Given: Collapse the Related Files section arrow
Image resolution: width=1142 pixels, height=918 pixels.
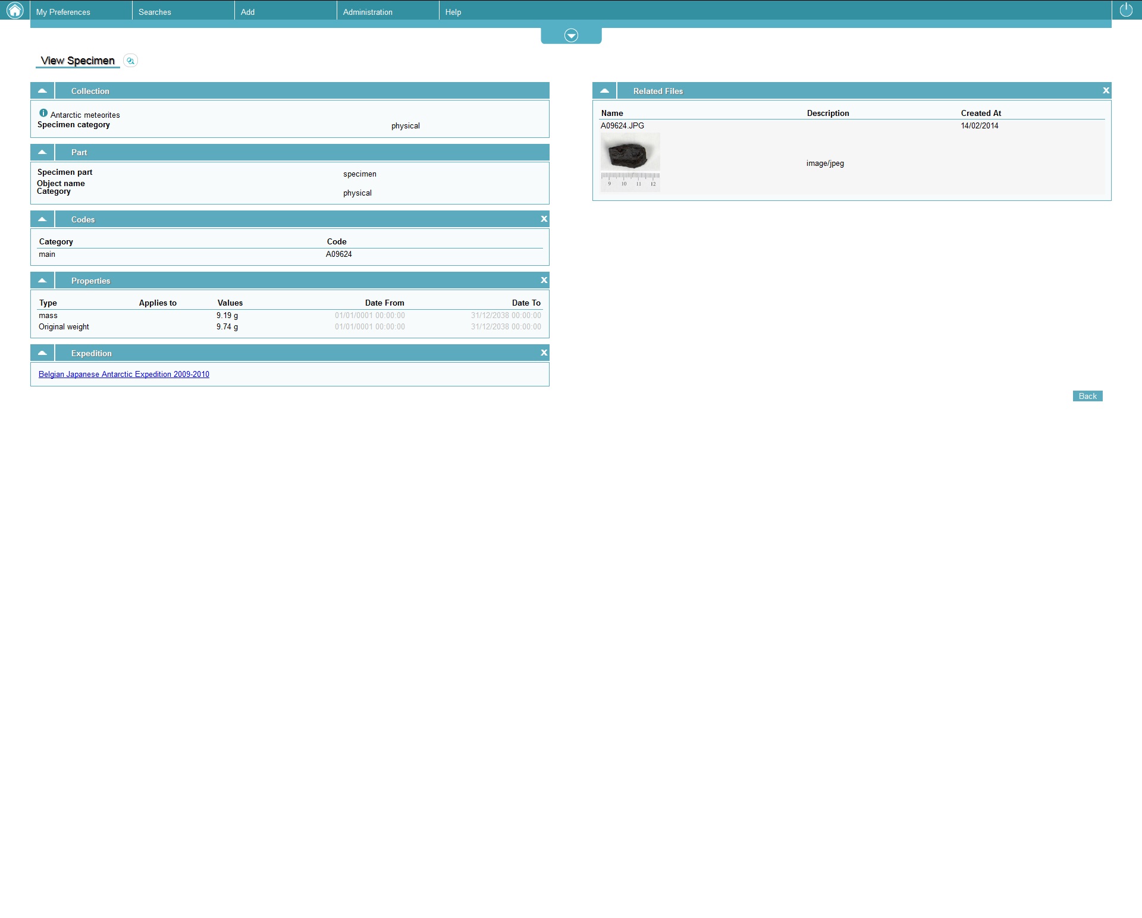Looking at the screenshot, I should (x=604, y=91).
